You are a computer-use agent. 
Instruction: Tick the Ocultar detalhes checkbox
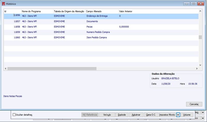(x=14, y=114)
